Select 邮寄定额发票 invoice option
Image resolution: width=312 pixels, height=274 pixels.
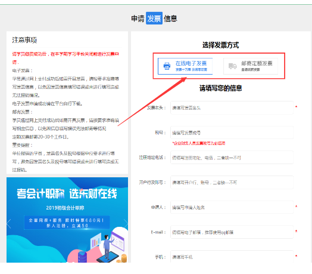tap(251, 66)
